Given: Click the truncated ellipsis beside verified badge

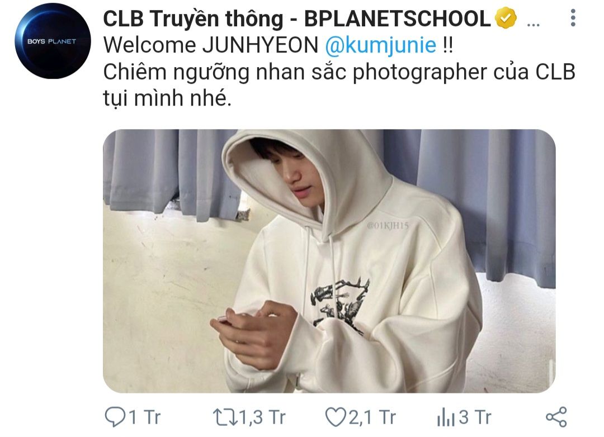Looking at the screenshot, I should 533,25.
